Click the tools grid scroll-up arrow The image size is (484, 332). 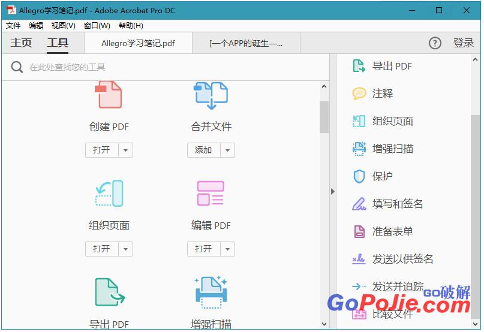pyautogui.click(x=324, y=87)
